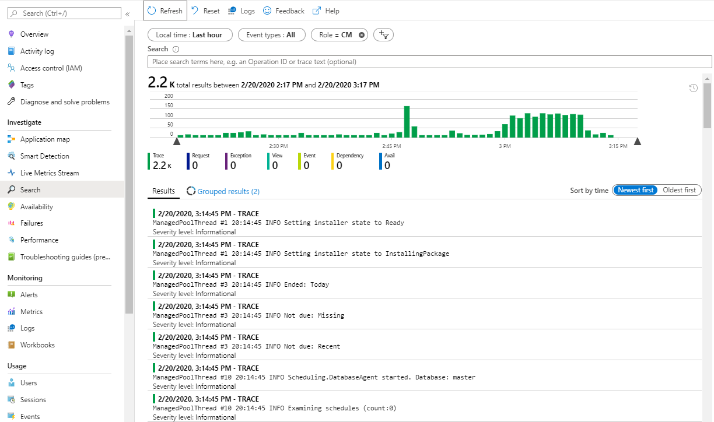Add a new filter with the filter icon
The width and height of the screenshot is (714, 422).
pyautogui.click(x=383, y=34)
